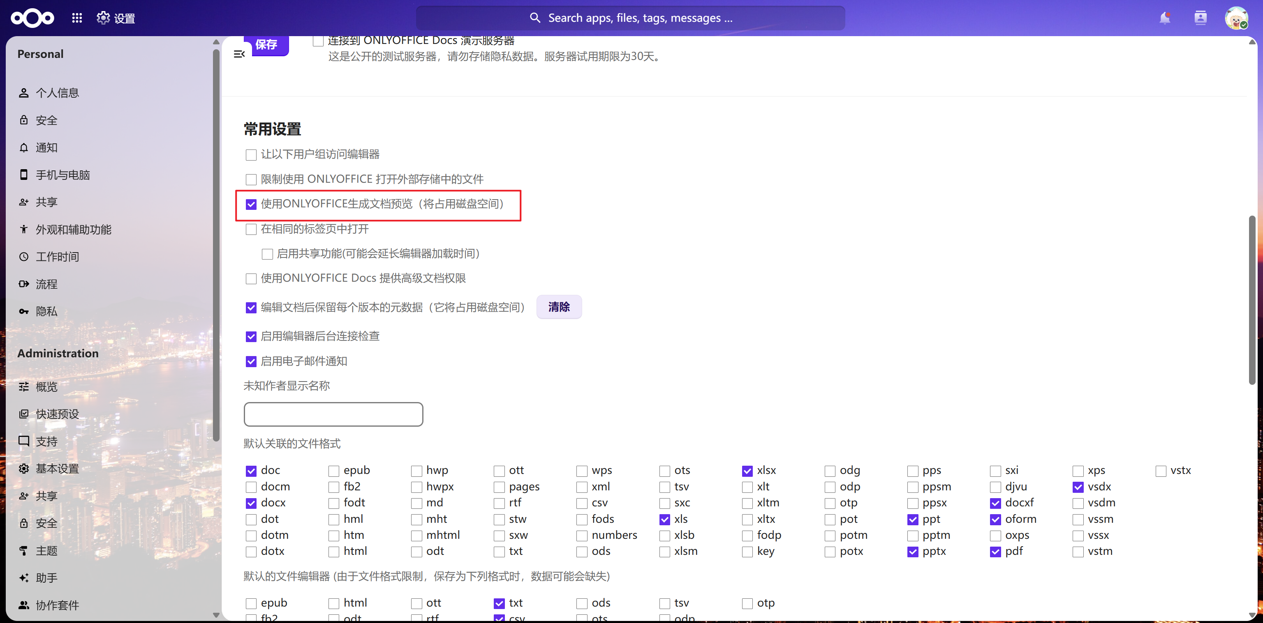The width and height of the screenshot is (1263, 623).
Task: Uncheck 使用ONLYOFFICE生成文档预览 checkbox
Action: pos(251,204)
